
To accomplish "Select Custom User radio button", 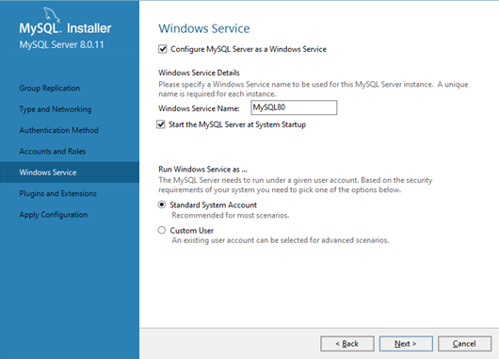I will [162, 230].
